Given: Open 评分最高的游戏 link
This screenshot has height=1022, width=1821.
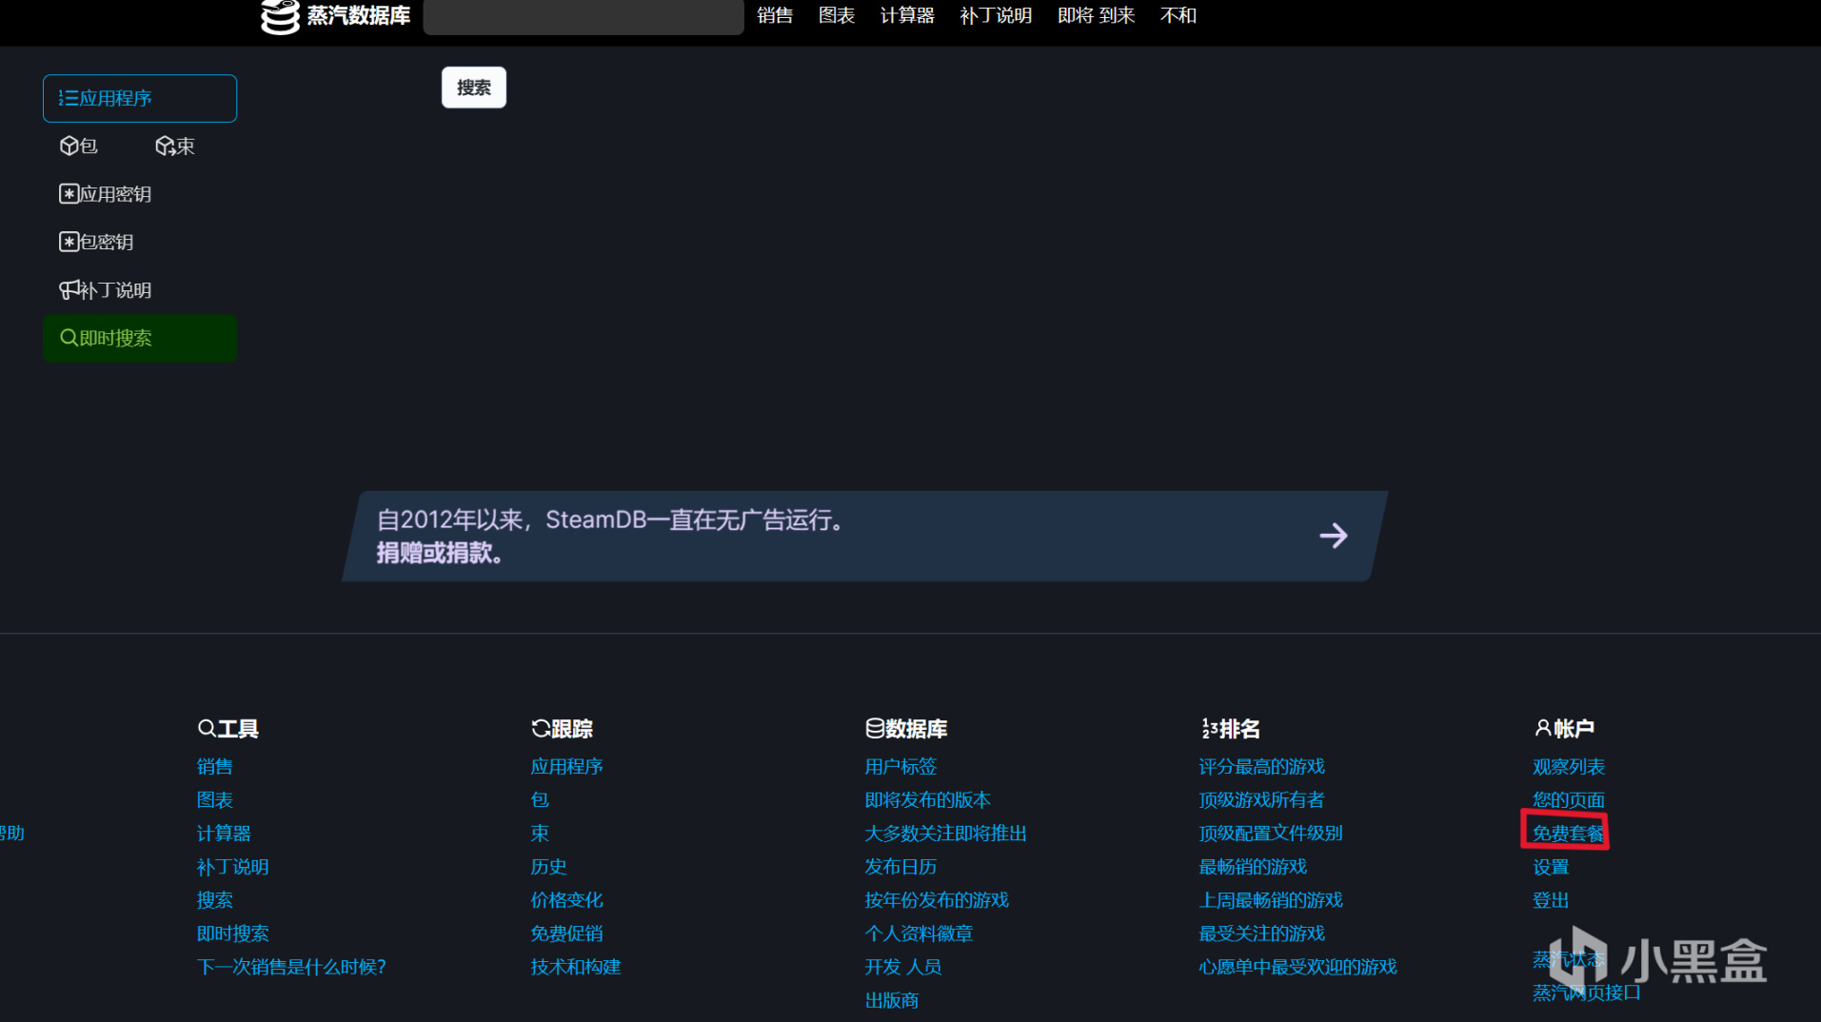Looking at the screenshot, I should point(1261,766).
